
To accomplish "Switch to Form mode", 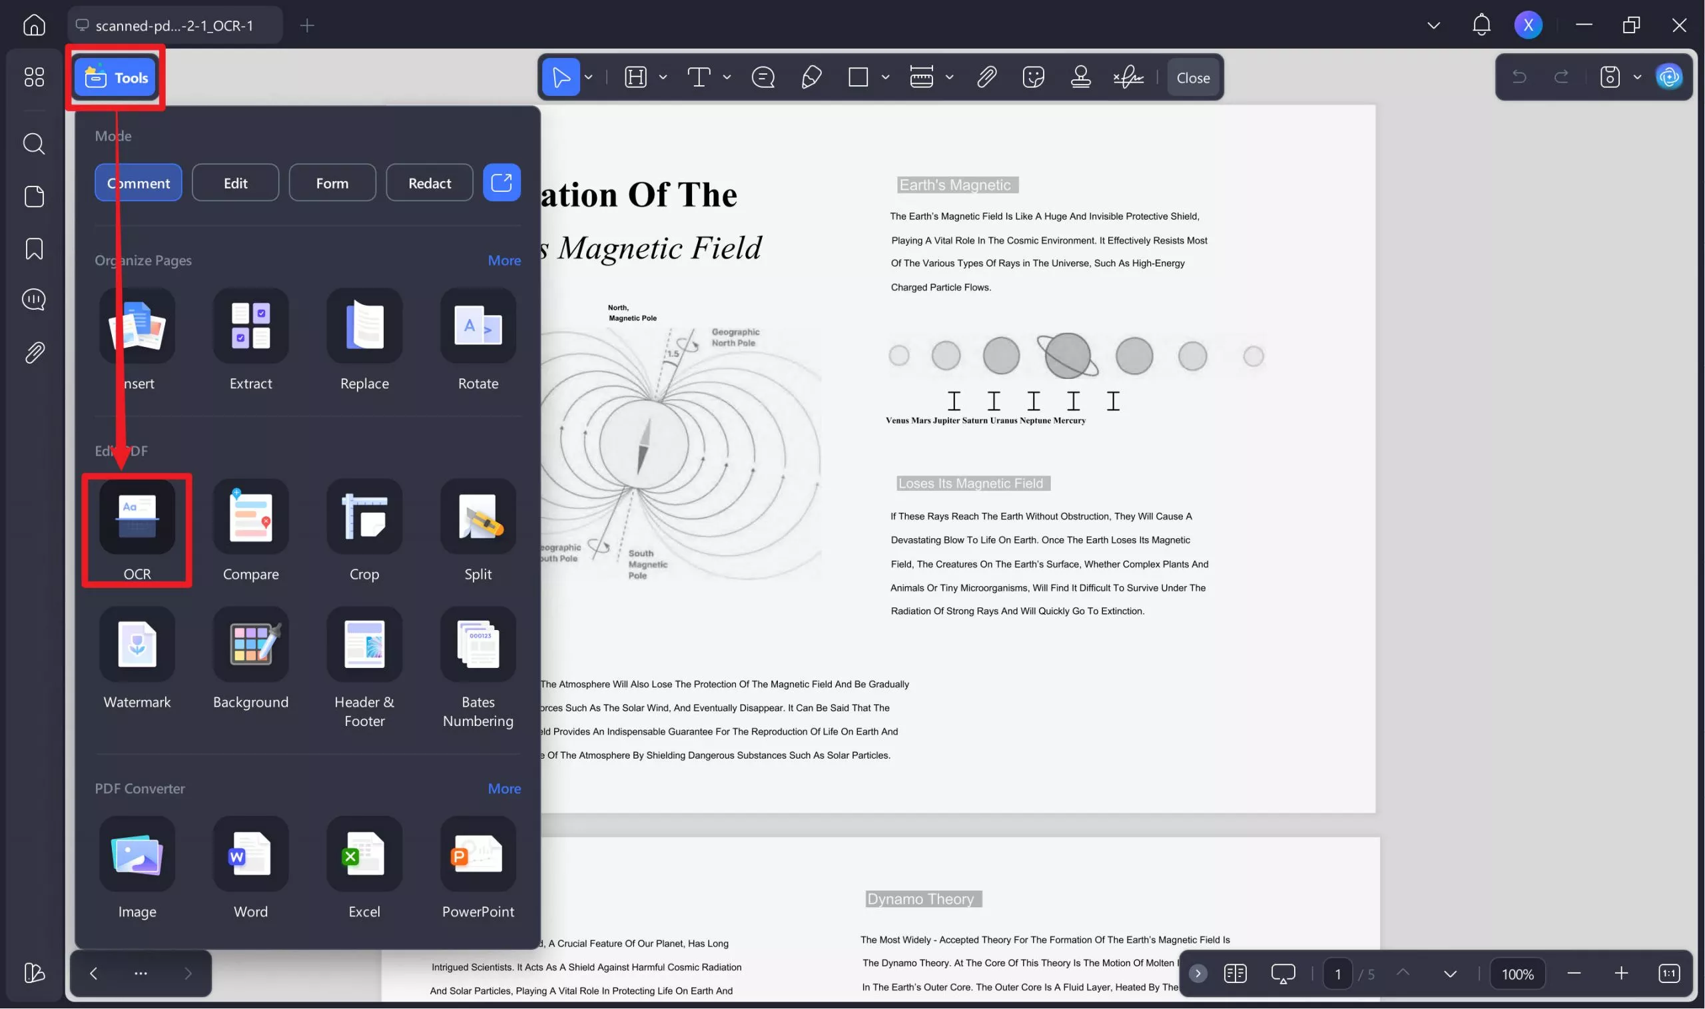I will [332, 183].
